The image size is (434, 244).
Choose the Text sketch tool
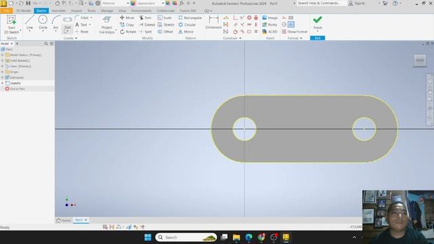click(81, 24)
